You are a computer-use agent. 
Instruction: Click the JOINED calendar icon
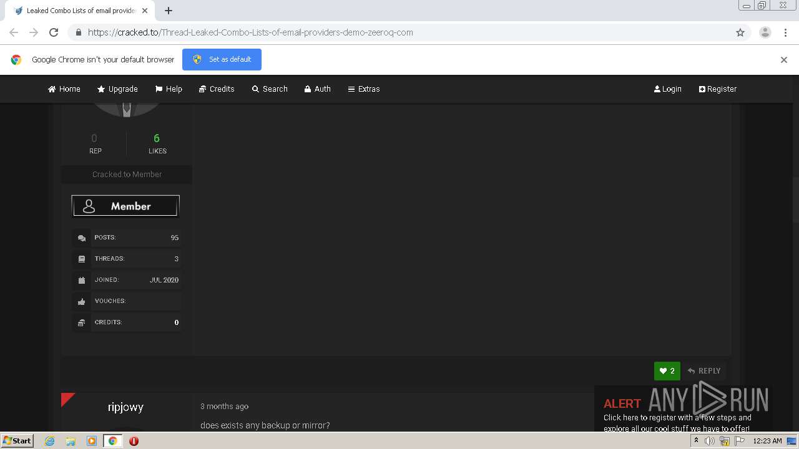click(x=82, y=280)
